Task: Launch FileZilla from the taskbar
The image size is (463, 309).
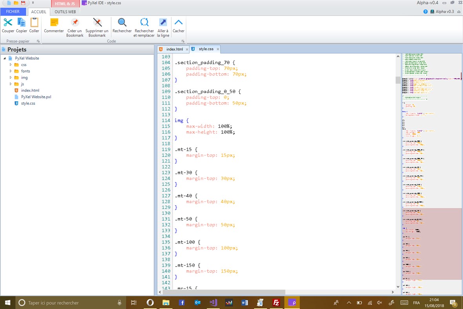Action: point(276,302)
